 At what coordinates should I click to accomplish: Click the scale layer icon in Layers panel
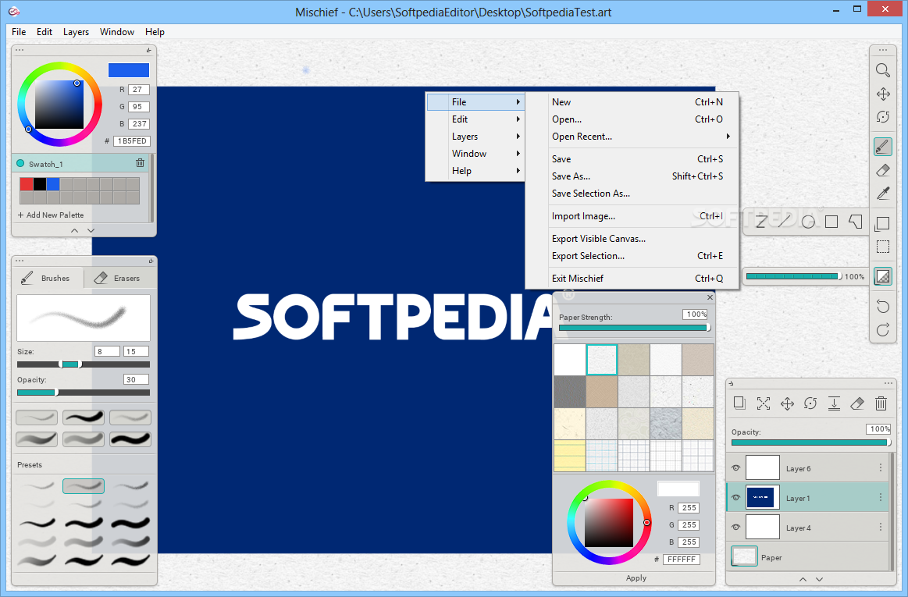764,403
